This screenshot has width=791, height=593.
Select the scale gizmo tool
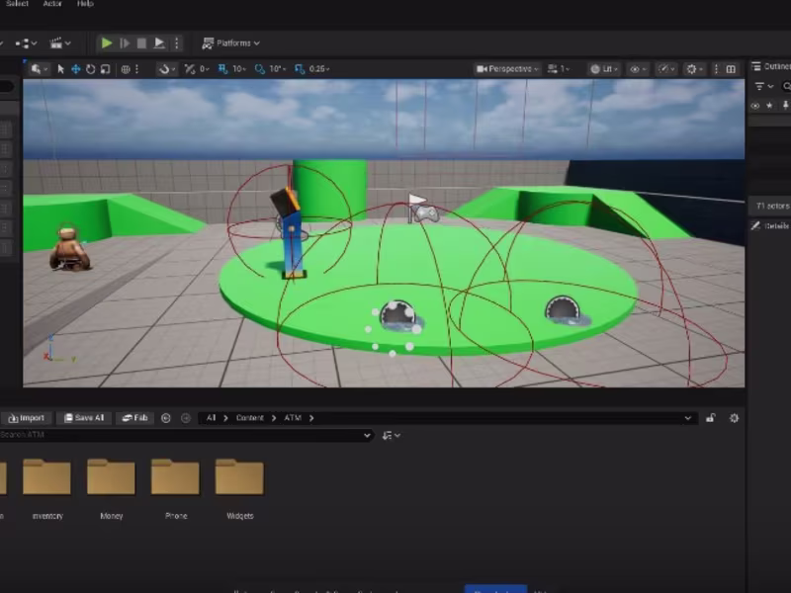105,69
